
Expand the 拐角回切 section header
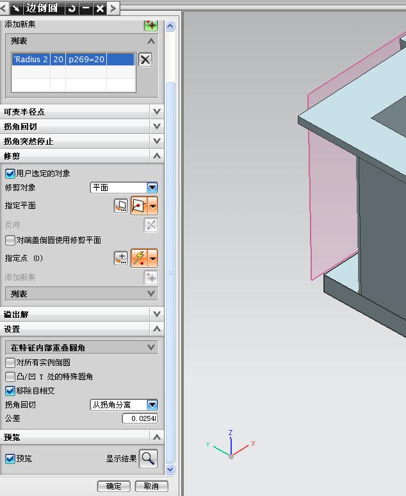82,126
